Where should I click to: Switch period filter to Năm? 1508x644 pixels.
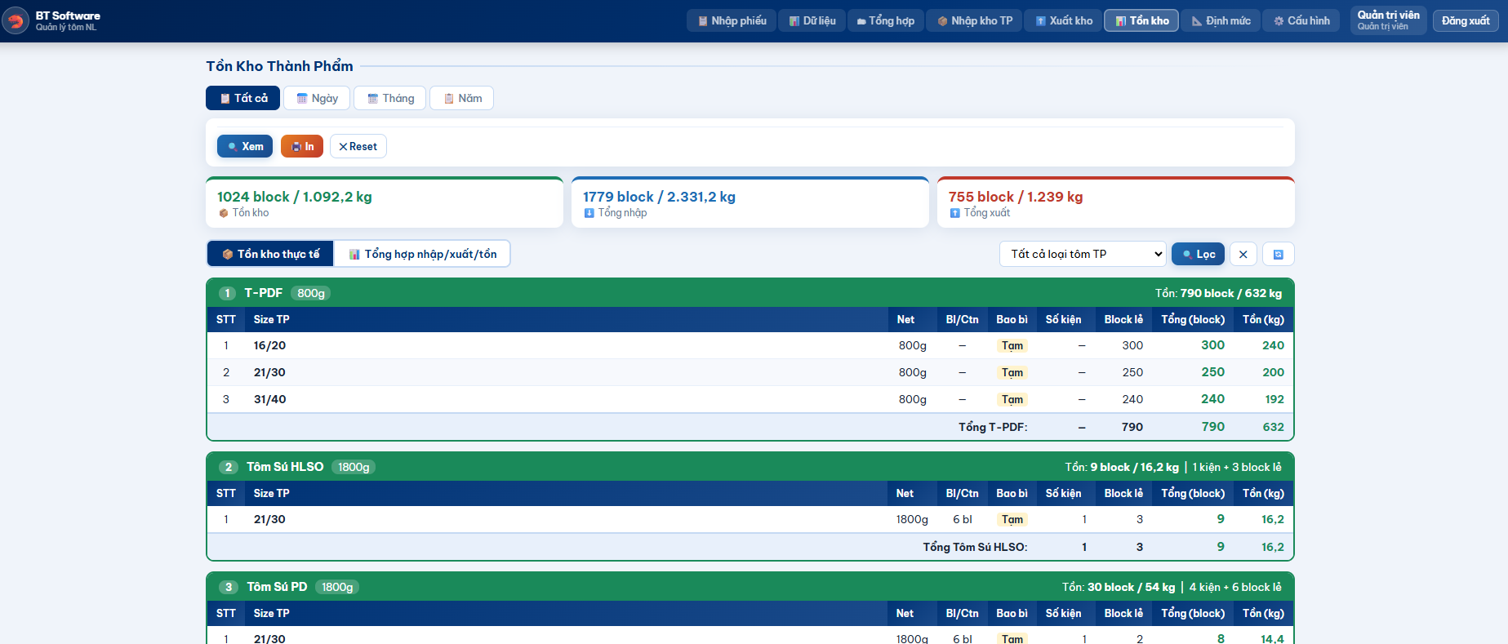tap(462, 99)
